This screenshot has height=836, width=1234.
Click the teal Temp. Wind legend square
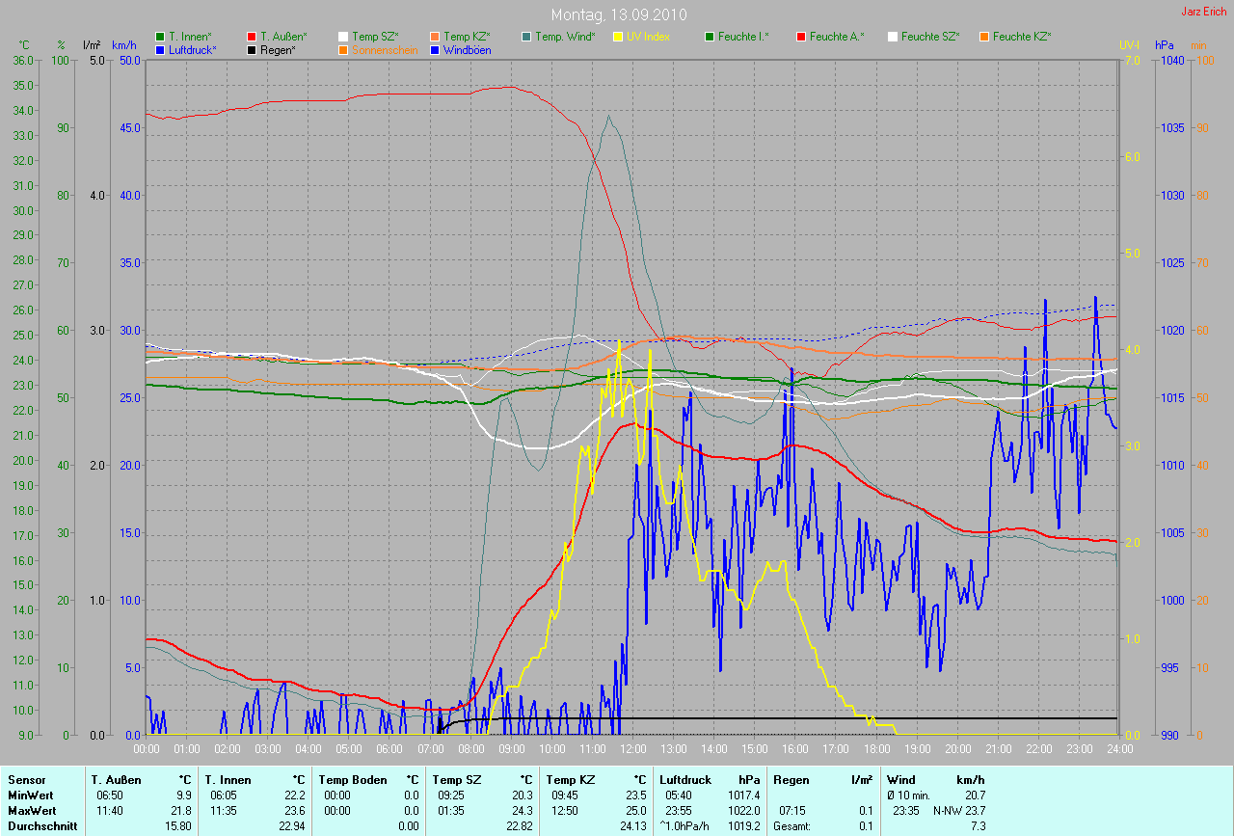[526, 37]
